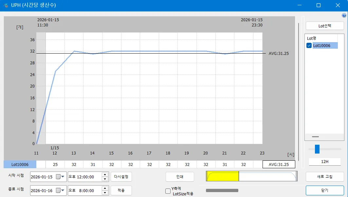348x197 pixels.
Task: Click the help question mark icon
Action: pos(344,15)
